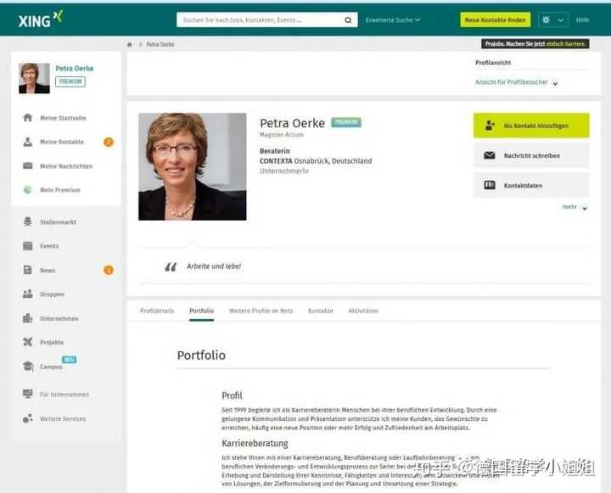Image resolution: width=611 pixels, height=493 pixels.
Task: Click the XING logo in the header
Action: [41, 20]
